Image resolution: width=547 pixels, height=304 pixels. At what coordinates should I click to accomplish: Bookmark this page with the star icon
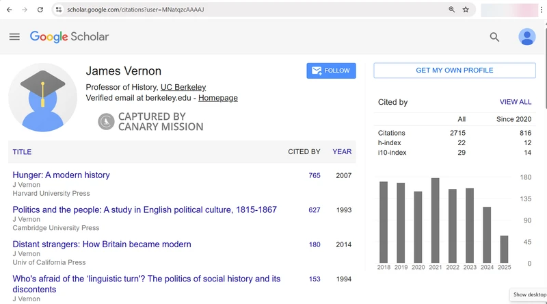466,10
